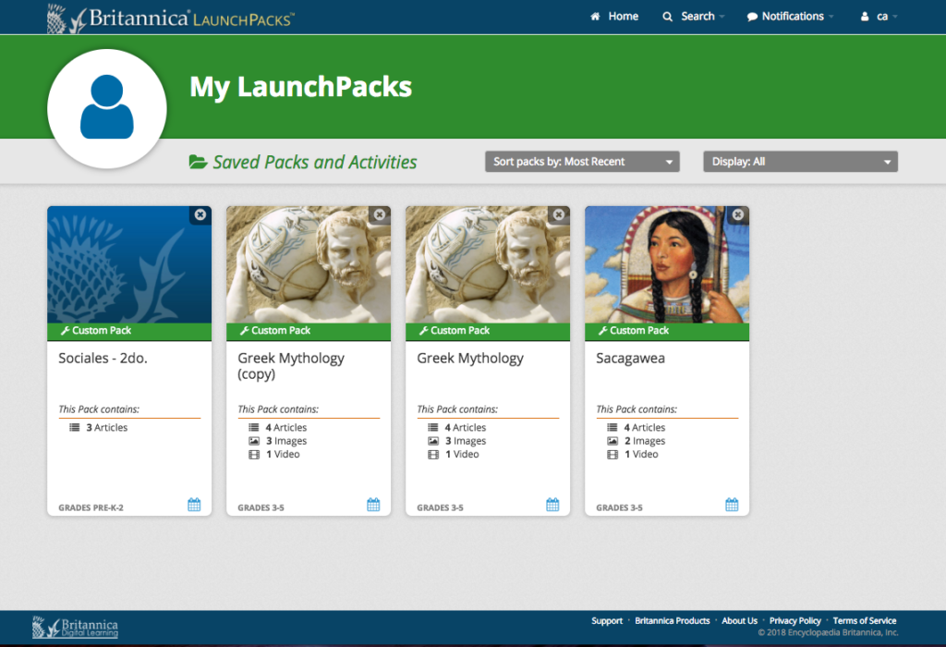This screenshot has height=647, width=946.
Task: Click the Saved Packs folder icon
Action: pyautogui.click(x=197, y=161)
